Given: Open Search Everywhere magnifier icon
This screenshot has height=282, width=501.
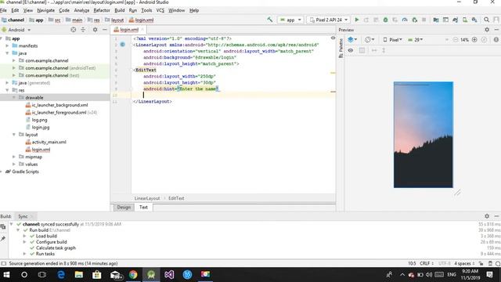Looking at the screenshot, I should 486,20.
